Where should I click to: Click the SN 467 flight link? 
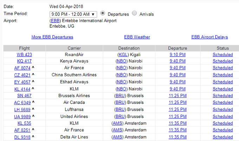tap(24, 96)
